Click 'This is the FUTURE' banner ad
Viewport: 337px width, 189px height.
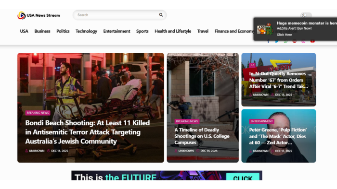pyautogui.click(x=167, y=176)
